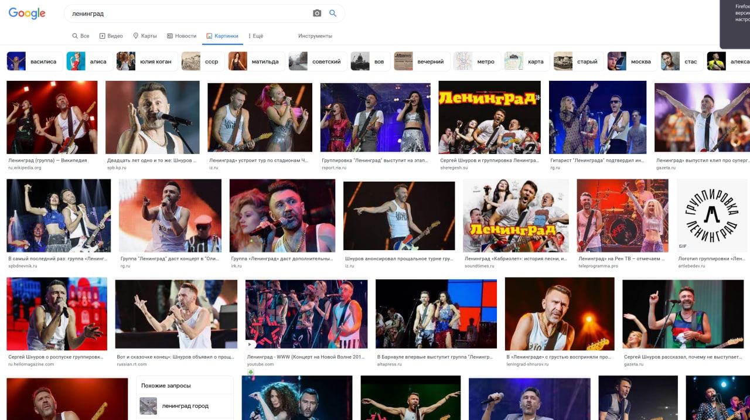Screen dimensions: 750x420
Task: Click the Google logo
Action: click(27, 13)
